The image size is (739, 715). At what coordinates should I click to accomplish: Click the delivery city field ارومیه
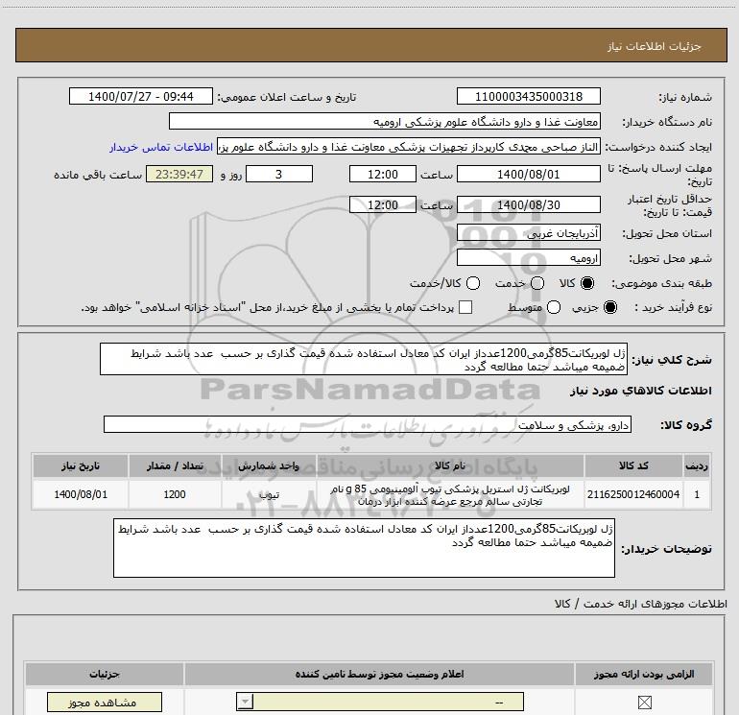click(528, 258)
